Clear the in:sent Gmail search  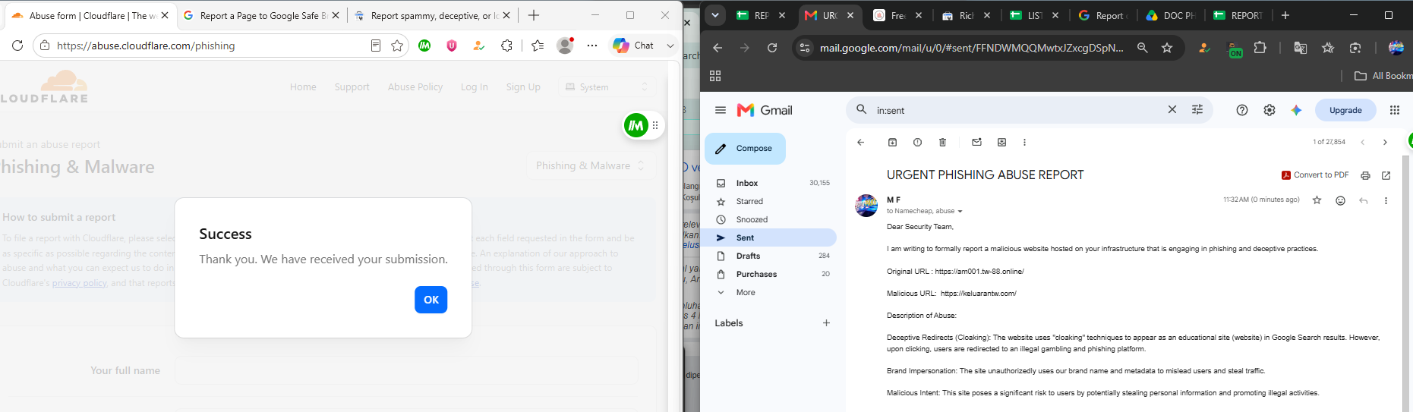tap(1172, 110)
